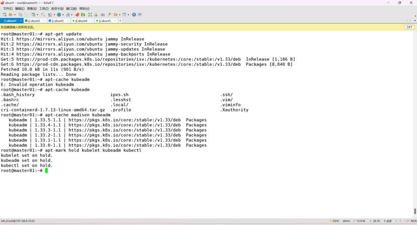Click the kubeadm 1.33.5-1.1 row
The width and height of the screenshot is (417, 225).
pos(107,120)
